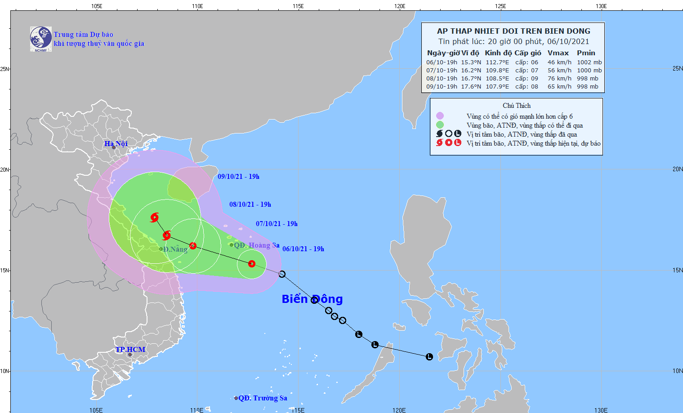This screenshot has width=683, height=413.
Task: Click the QĐ. Hoàng Sa dot marker
Action: (232, 245)
